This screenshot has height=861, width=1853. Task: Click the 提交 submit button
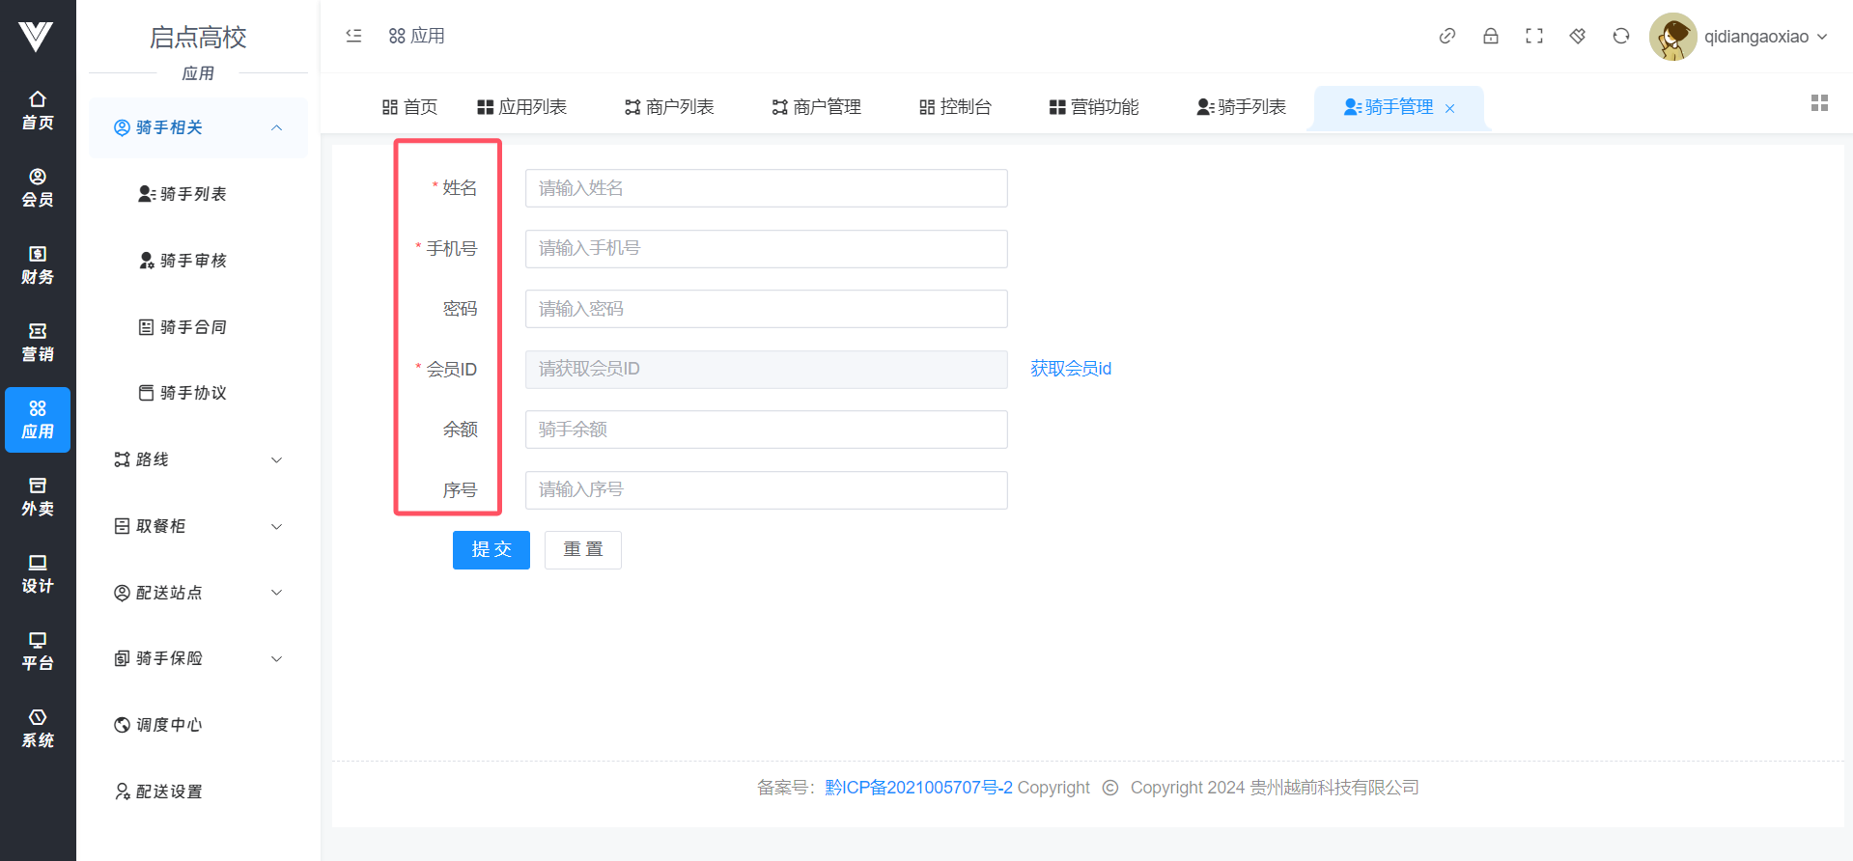(491, 550)
